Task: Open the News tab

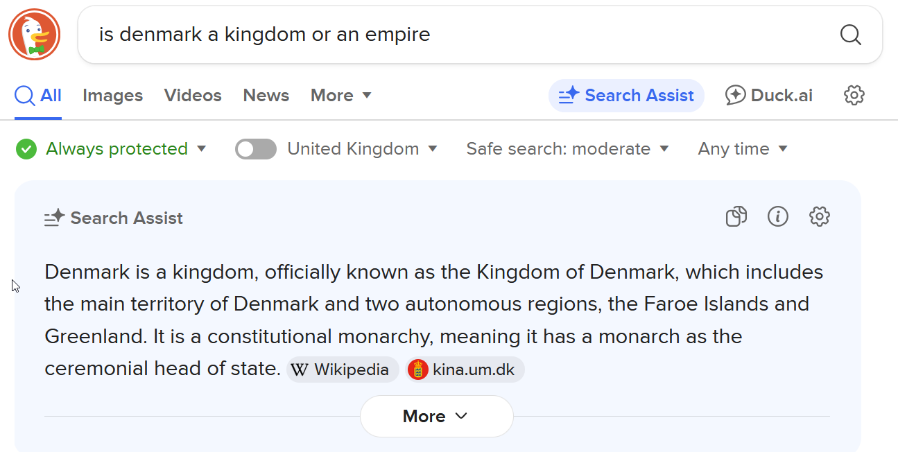Action: click(x=266, y=96)
